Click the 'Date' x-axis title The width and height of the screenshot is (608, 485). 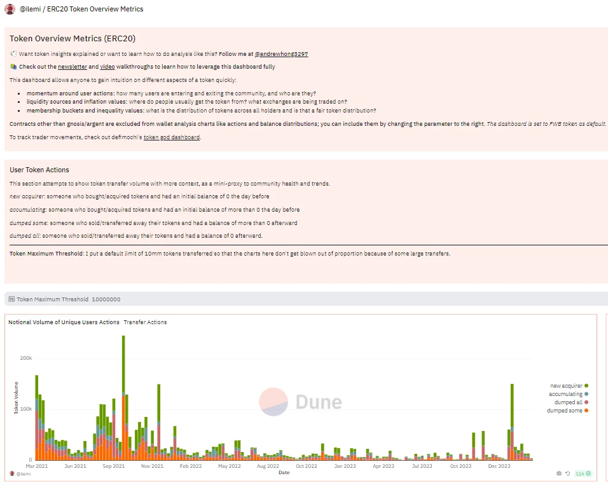[x=284, y=472]
